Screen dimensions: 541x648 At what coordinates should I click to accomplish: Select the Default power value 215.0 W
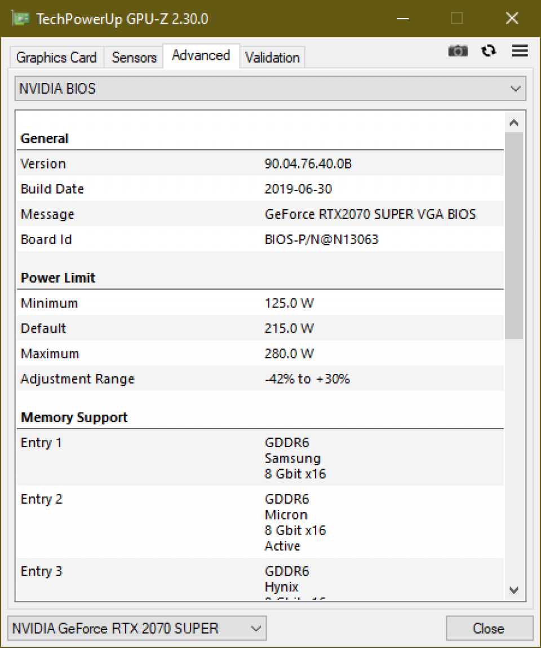click(289, 328)
